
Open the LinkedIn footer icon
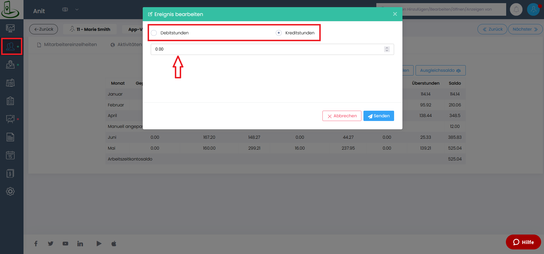point(80,244)
